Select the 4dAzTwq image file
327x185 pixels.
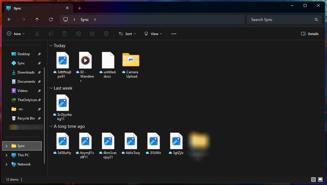click(131, 144)
